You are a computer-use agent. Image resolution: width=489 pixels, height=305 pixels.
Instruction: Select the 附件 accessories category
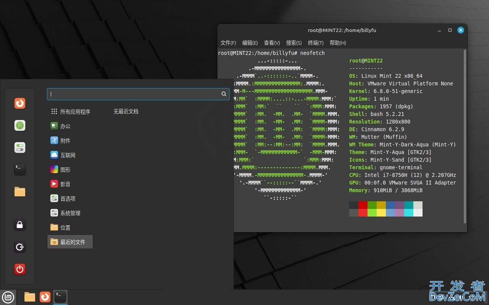point(70,141)
